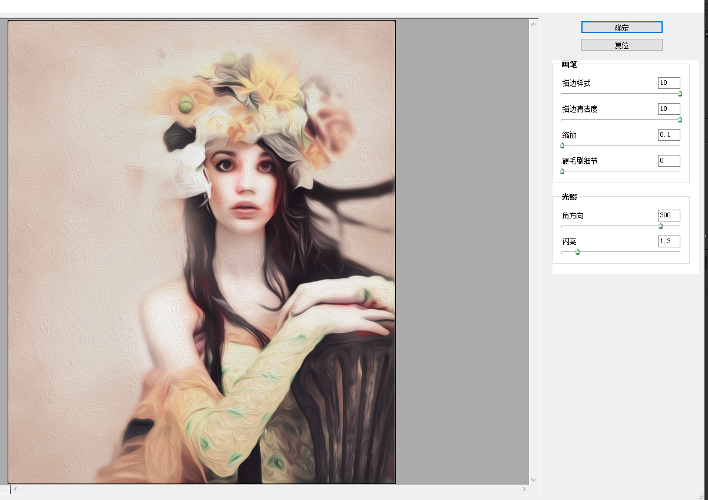Click the 描边样式 slider handle
708x500 pixels.
[680, 94]
